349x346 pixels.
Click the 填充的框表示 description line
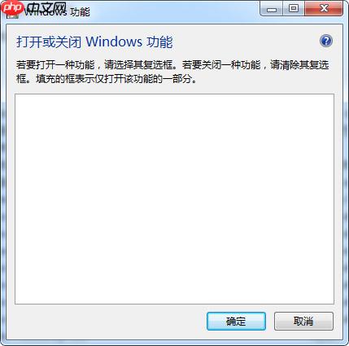(107, 79)
